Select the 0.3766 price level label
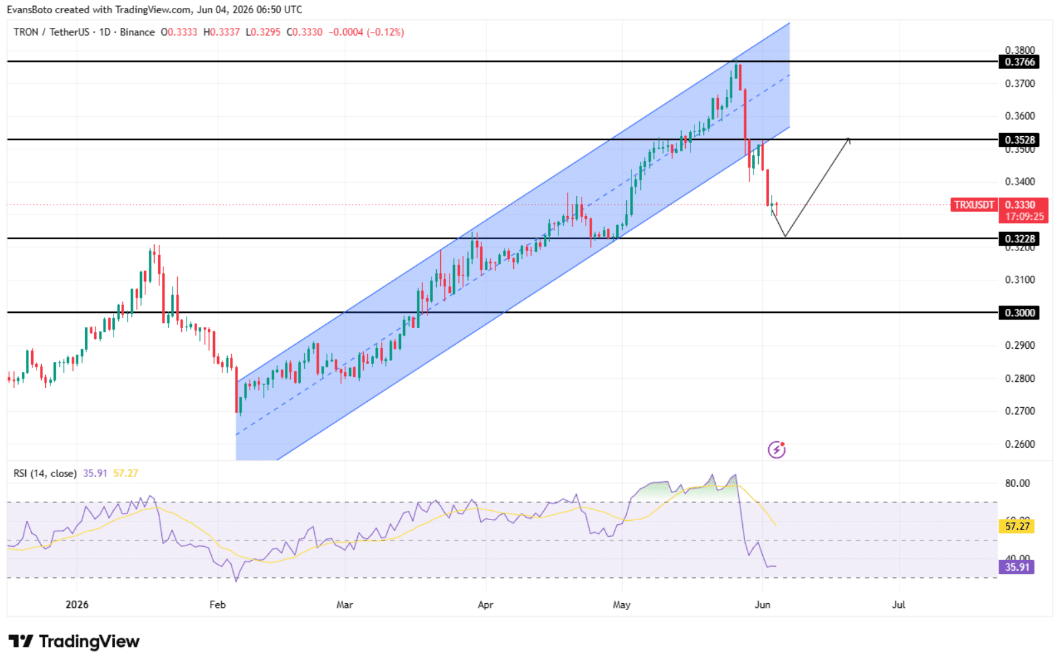The width and height of the screenshot is (1059, 659). [x=1019, y=62]
